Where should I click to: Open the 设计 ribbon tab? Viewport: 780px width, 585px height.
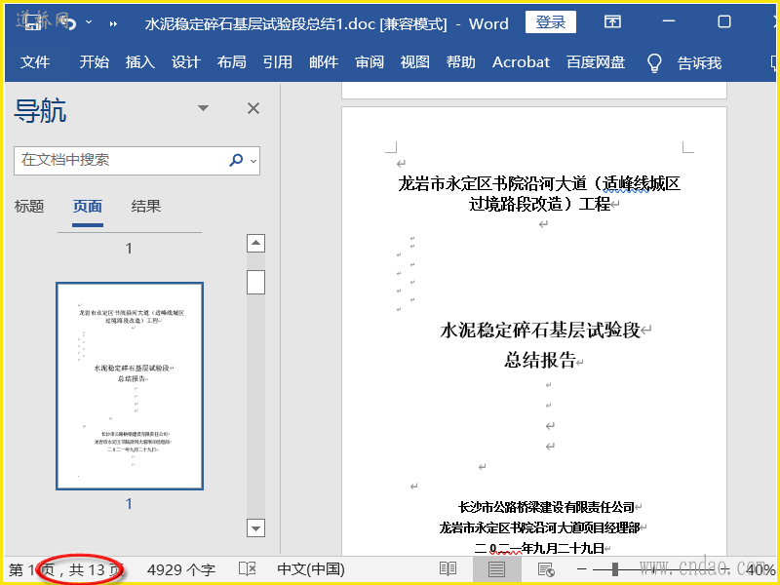coord(185,62)
